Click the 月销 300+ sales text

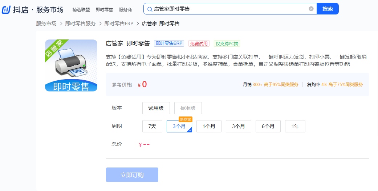pyautogui.click(x=270, y=85)
